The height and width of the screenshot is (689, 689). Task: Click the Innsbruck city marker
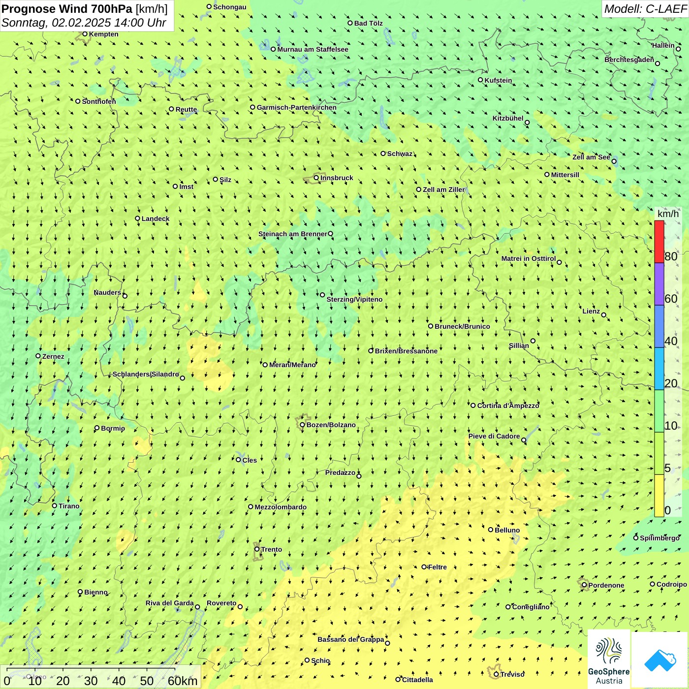[316, 178]
